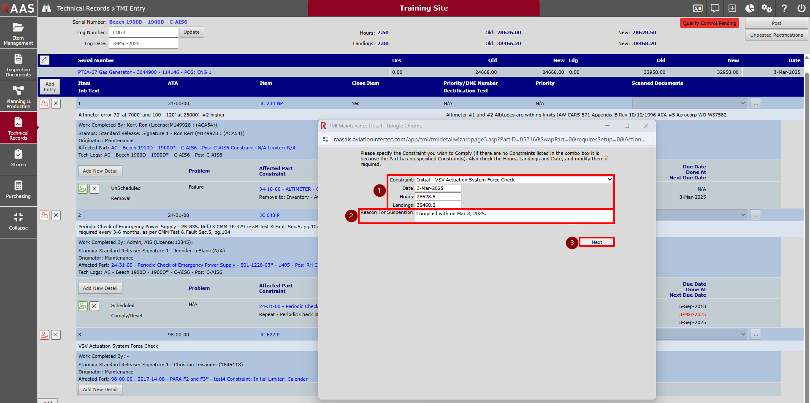Click the green user icon for Unscheduled detail

click(83, 189)
